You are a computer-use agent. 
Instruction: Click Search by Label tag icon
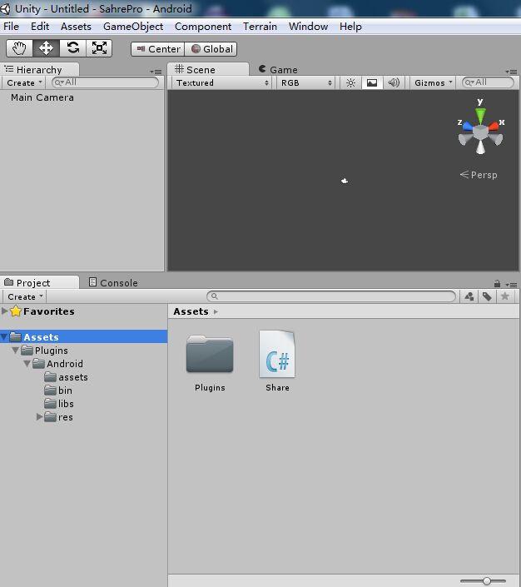pyautogui.click(x=487, y=296)
